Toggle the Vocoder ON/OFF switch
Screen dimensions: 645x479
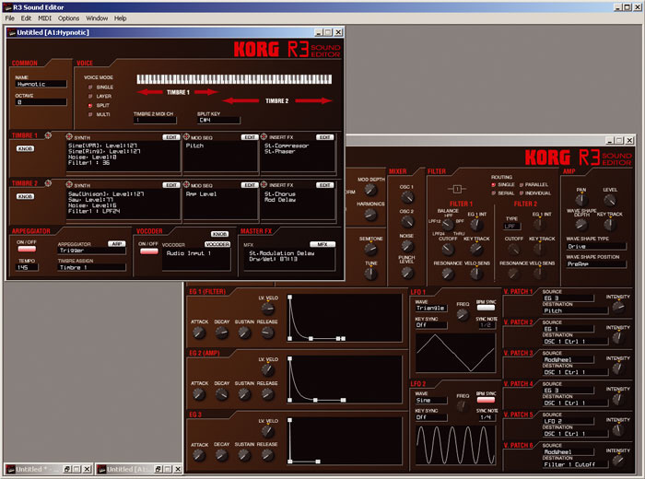[149, 251]
